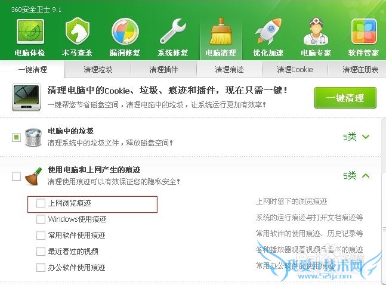
Task: Tick the 最近看过的视频 checkbox
Action: pyautogui.click(x=41, y=251)
